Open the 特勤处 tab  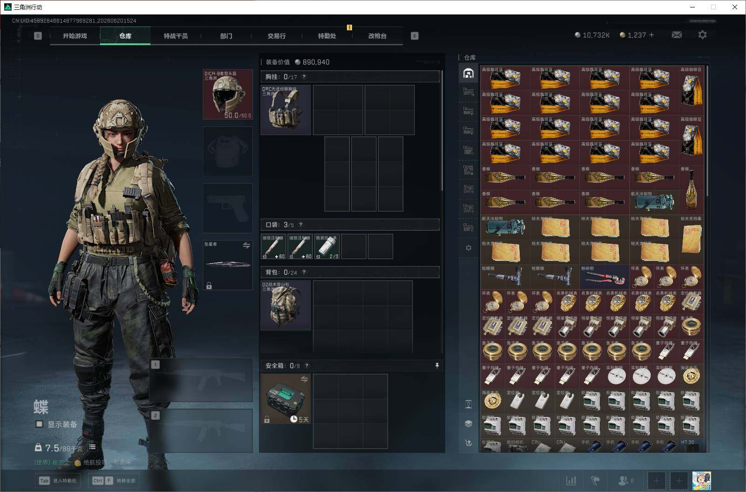pyautogui.click(x=327, y=36)
